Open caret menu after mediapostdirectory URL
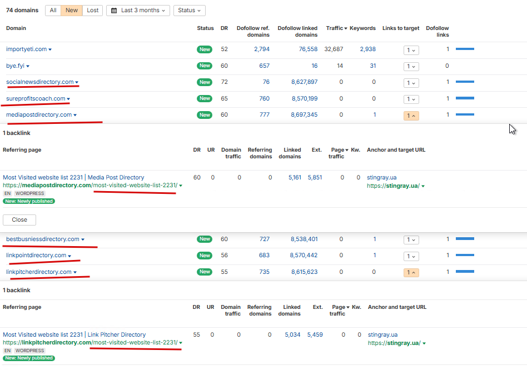The height and width of the screenshot is (370, 527). tap(181, 186)
